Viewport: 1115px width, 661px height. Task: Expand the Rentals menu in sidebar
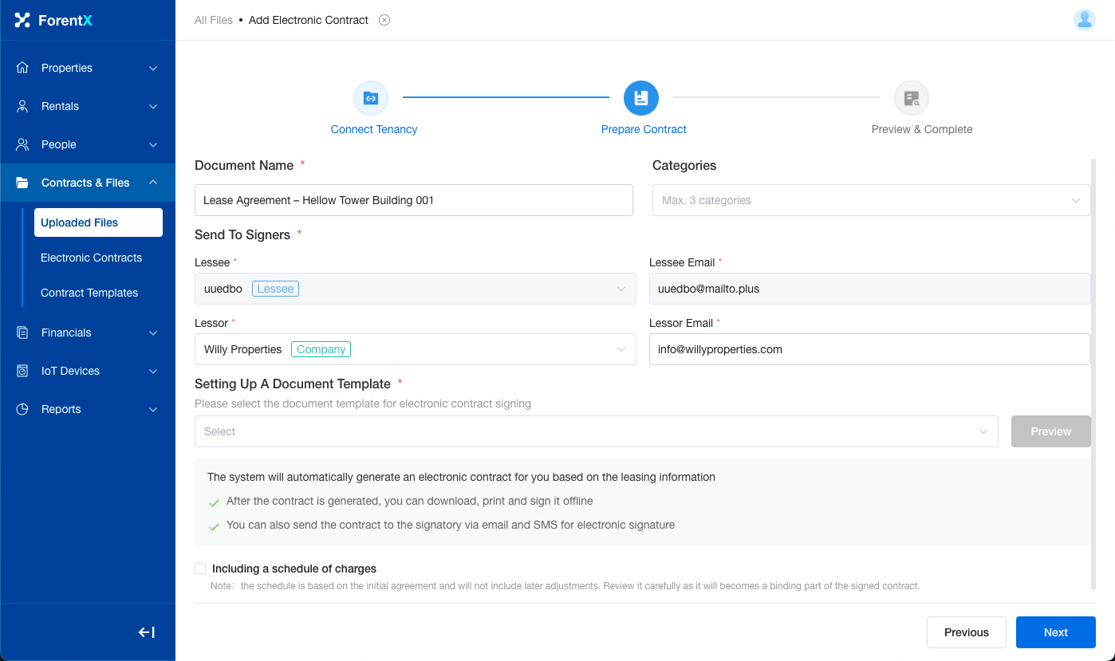coord(88,106)
